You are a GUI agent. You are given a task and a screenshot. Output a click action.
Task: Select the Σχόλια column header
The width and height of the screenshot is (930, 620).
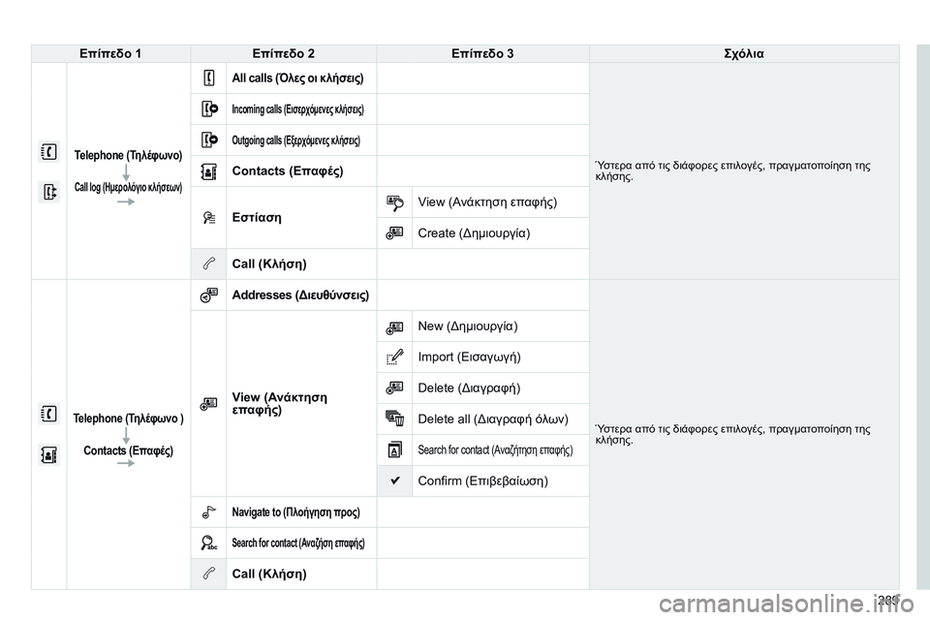pyautogui.click(x=744, y=53)
